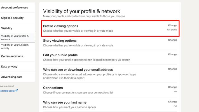Expand the Edit your public profile heading
Screen dimensions: 199x112
(x=60, y=55)
